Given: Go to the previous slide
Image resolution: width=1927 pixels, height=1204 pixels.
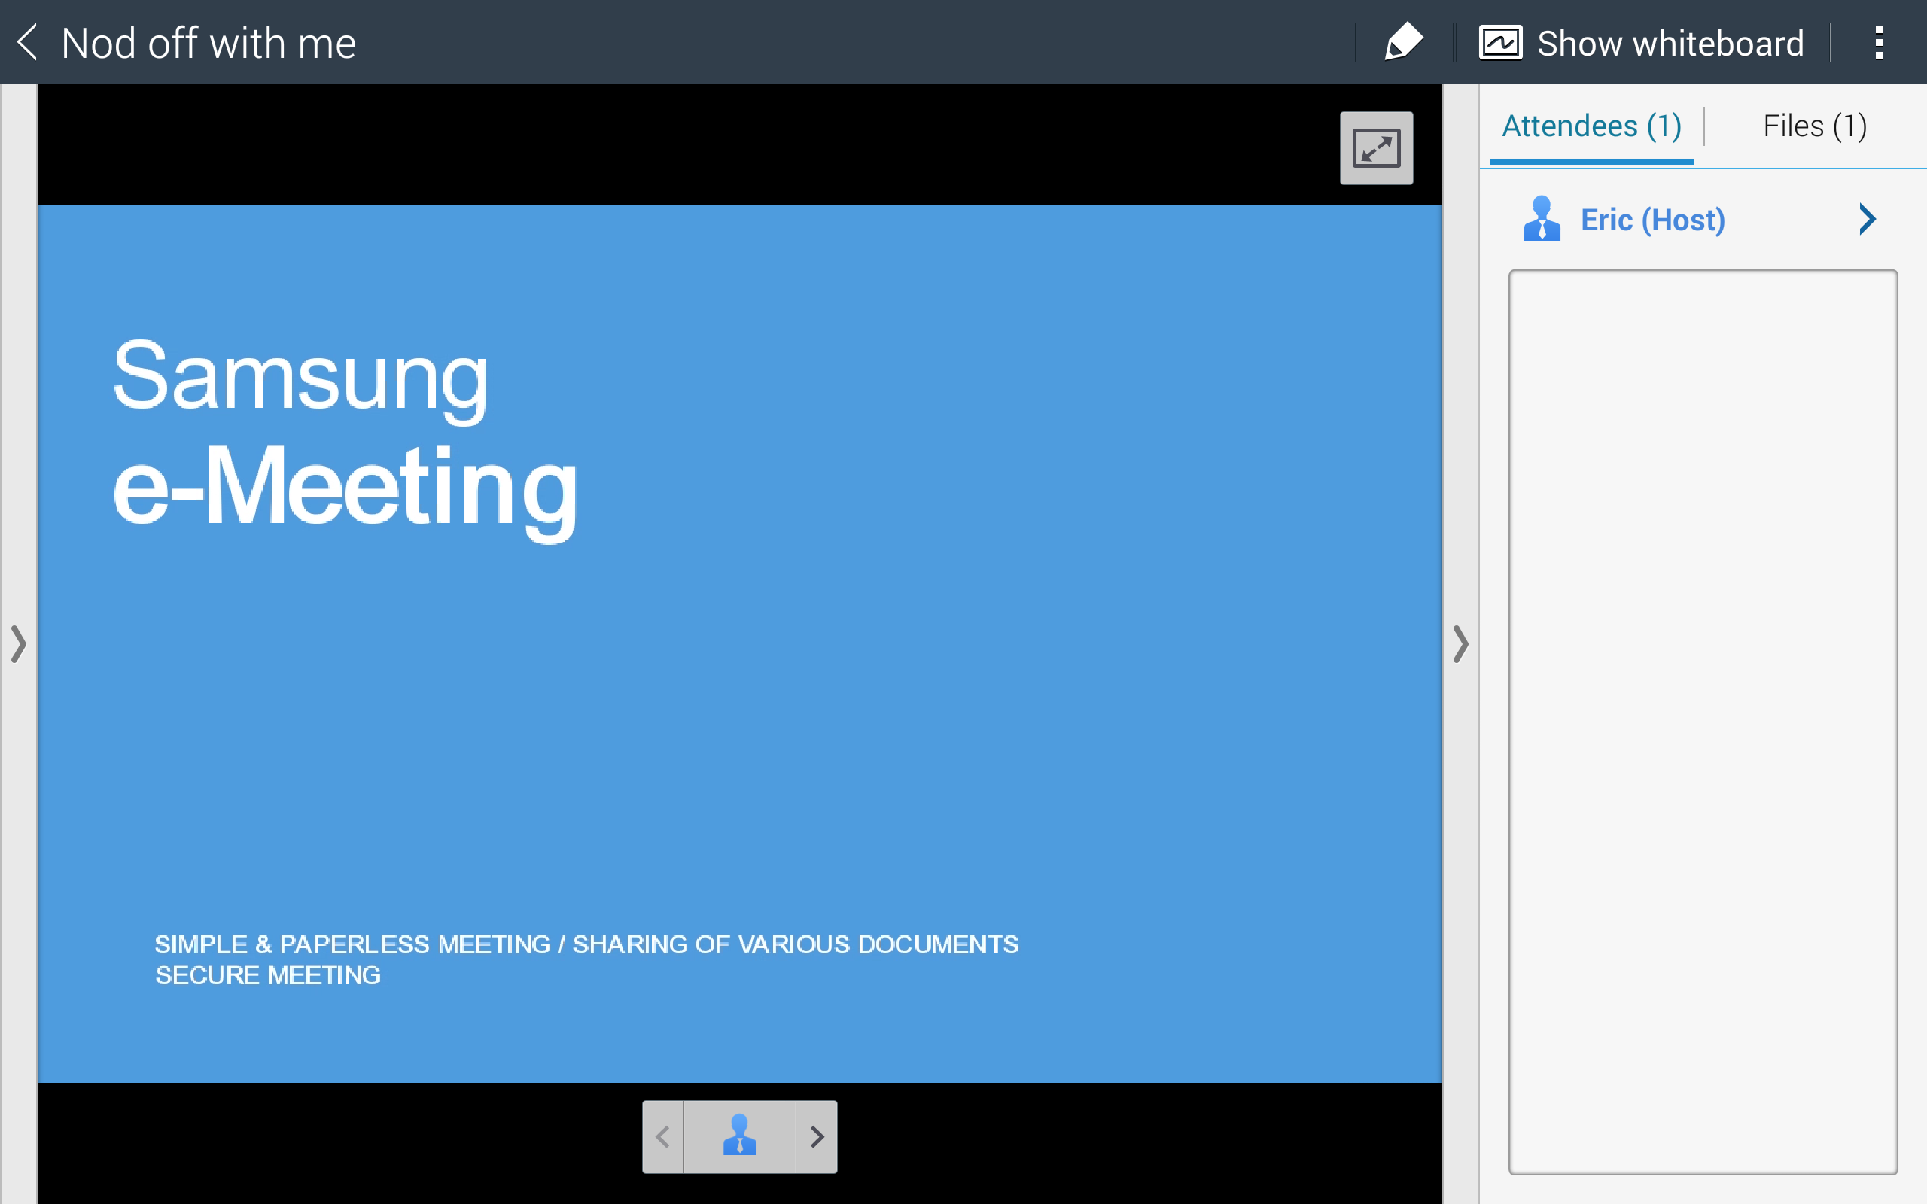Looking at the screenshot, I should (x=663, y=1136).
